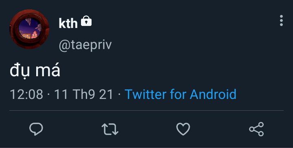The image size is (293, 148).
Task: Open the share icon
Action: tap(256, 129)
